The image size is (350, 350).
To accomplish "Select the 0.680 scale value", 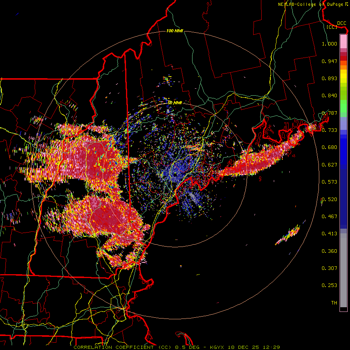I will pos(329,147).
